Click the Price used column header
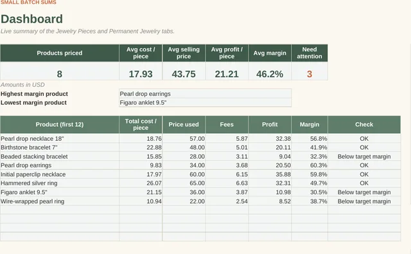Image resolution: width=411 pixels, height=254 pixels. click(184, 124)
